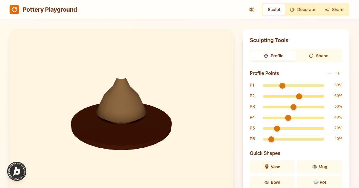
Task: Apply the Bowl quick shape
Action: click(x=272, y=182)
